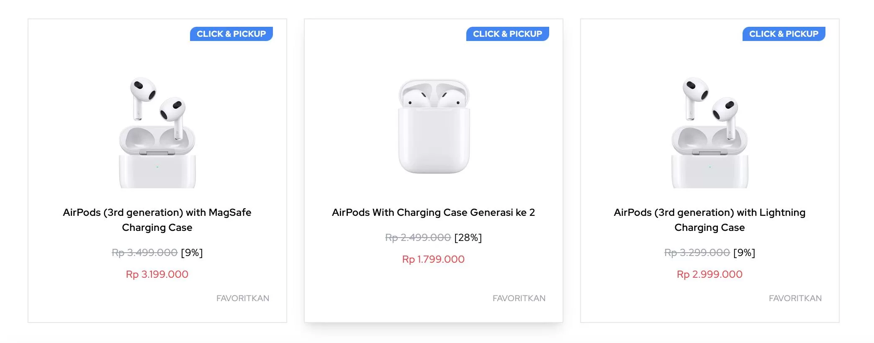Click the MagSafe AirPods product image
Viewport: 874px width, 343px height.
157,132
